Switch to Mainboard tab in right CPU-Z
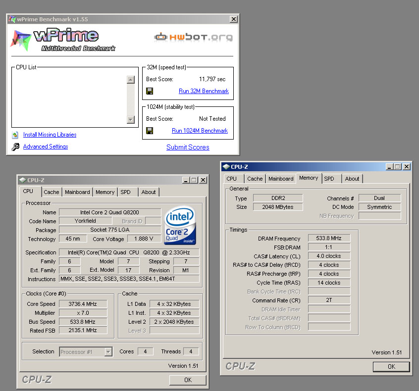Screen dimensions: 419x391 coord(281,179)
